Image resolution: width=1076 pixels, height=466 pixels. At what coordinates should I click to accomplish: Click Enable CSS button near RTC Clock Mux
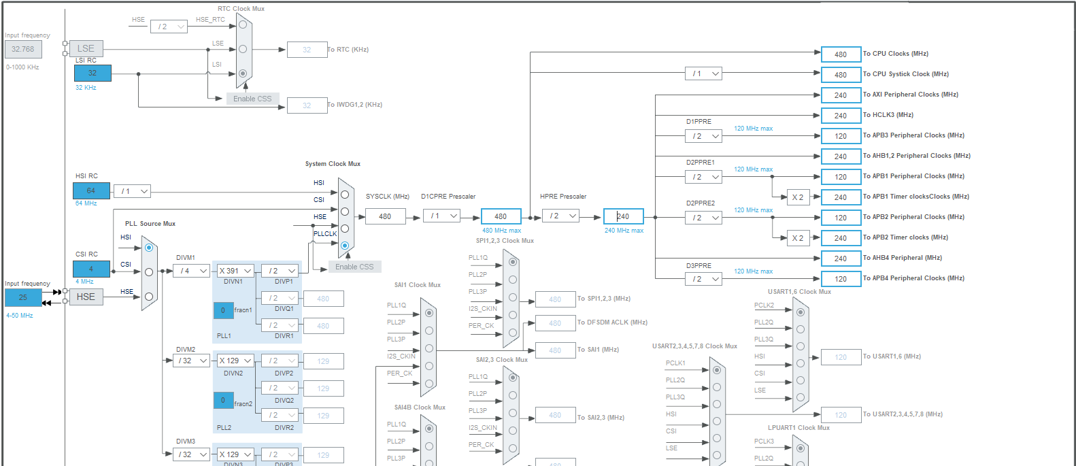[252, 99]
